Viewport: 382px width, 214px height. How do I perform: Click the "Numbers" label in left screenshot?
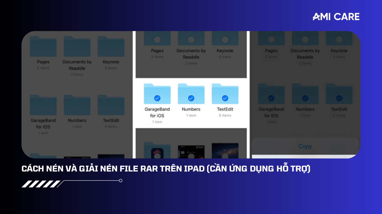pos(77,120)
